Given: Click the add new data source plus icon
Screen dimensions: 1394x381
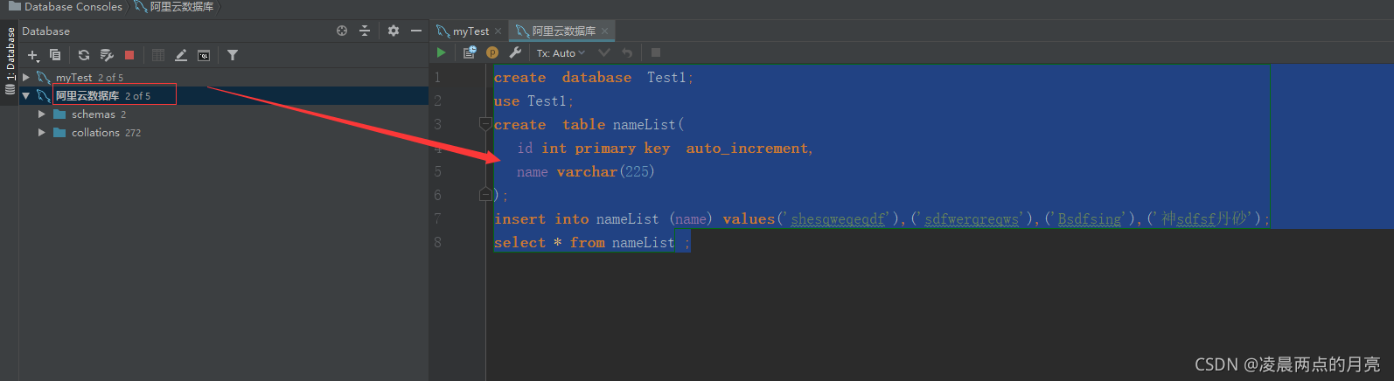Looking at the screenshot, I should [33, 55].
